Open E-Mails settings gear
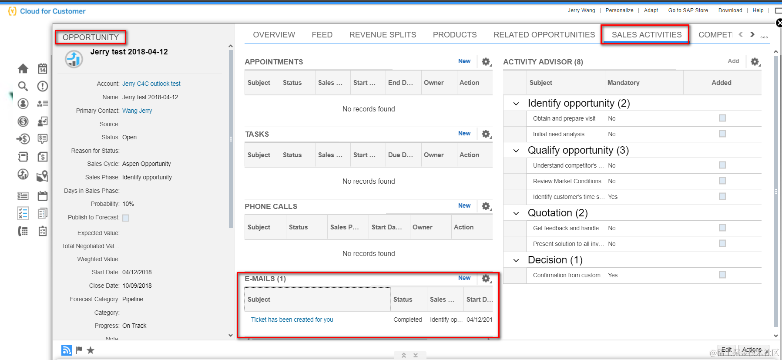The height and width of the screenshot is (360, 782). click(486, 279)
